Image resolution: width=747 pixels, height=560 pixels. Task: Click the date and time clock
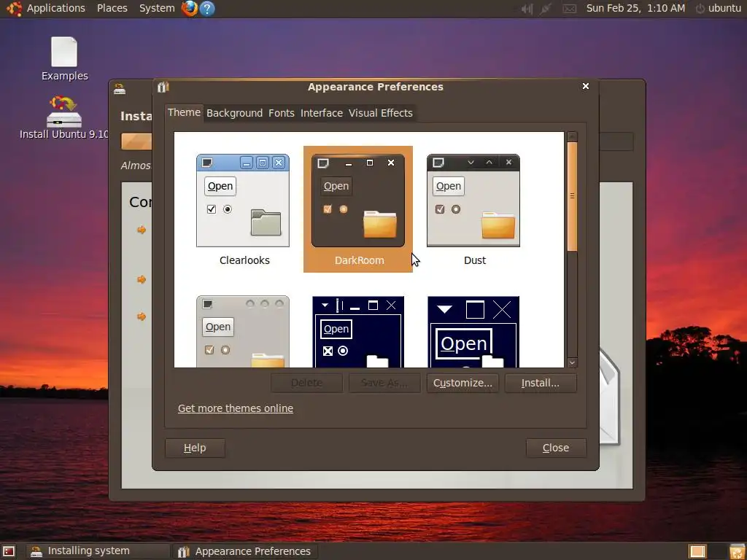click(x=635, y=8)
